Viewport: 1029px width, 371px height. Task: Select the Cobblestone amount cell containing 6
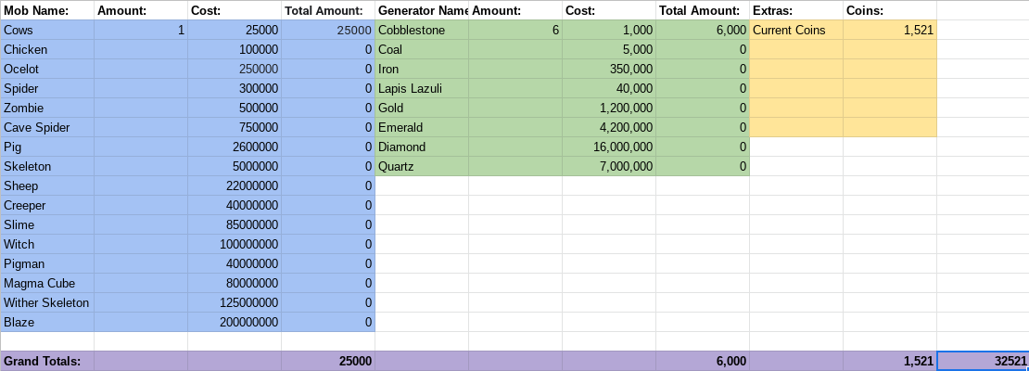515,31
